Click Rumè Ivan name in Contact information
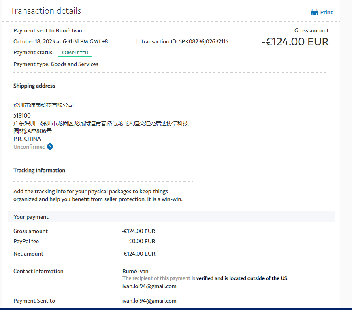This screenshot has width=352, height=310. [x=135, y=271]
